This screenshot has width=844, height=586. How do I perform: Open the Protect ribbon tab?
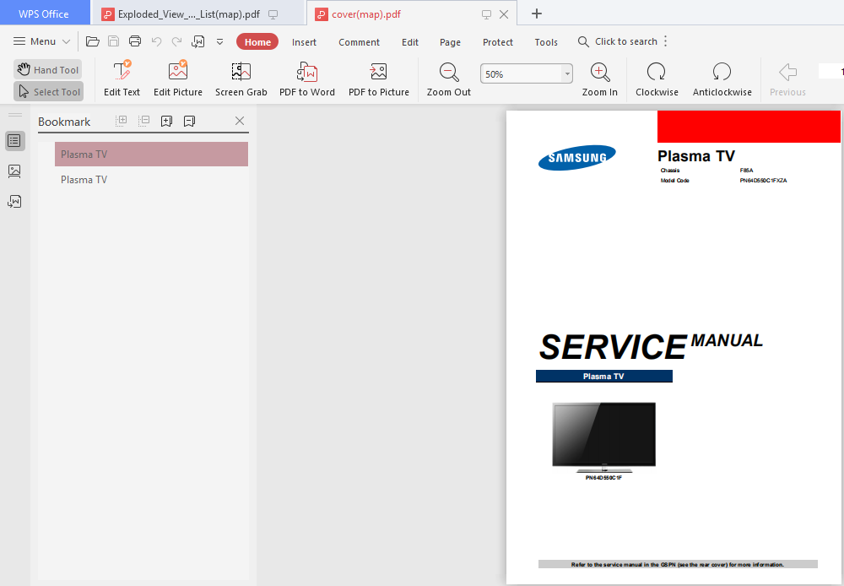[x=498, y=42]
